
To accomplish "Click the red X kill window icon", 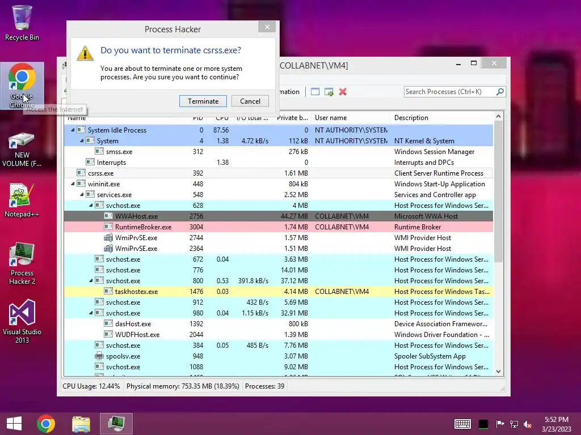I will click(x=343, y=92).
